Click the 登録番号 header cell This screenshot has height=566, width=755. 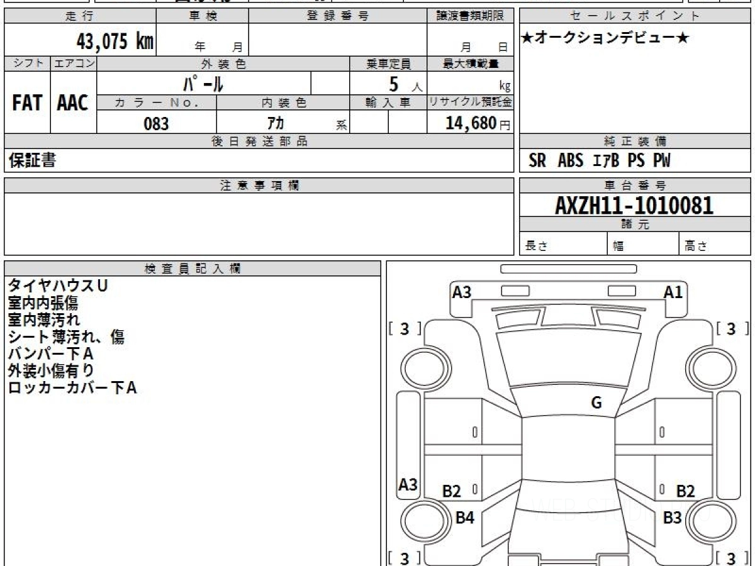coord(338,16)
